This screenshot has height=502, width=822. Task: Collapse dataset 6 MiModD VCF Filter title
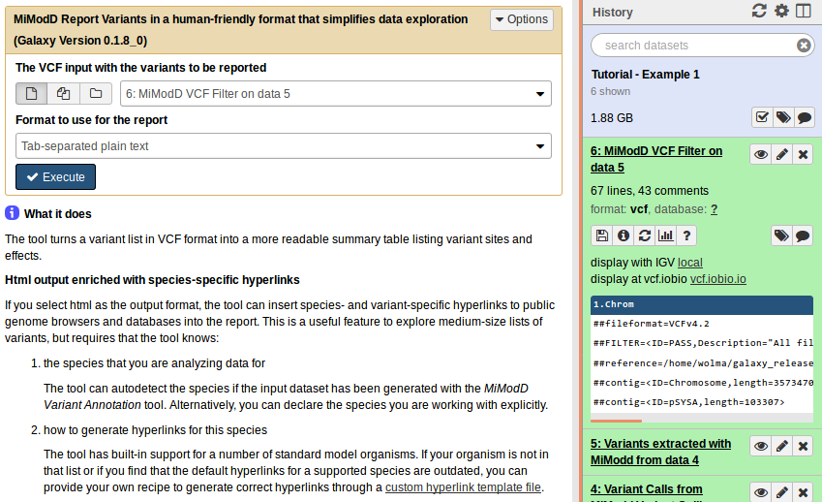pyautogui.click(x=656, y=159)
